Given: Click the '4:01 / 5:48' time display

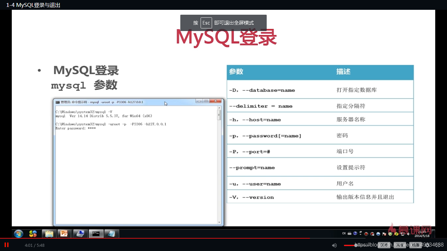Looking at the screenshot, I should (x=35, y=245).
